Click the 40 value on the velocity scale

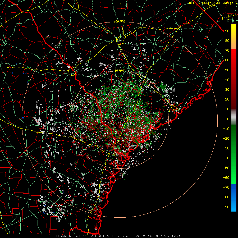[227, 80]
